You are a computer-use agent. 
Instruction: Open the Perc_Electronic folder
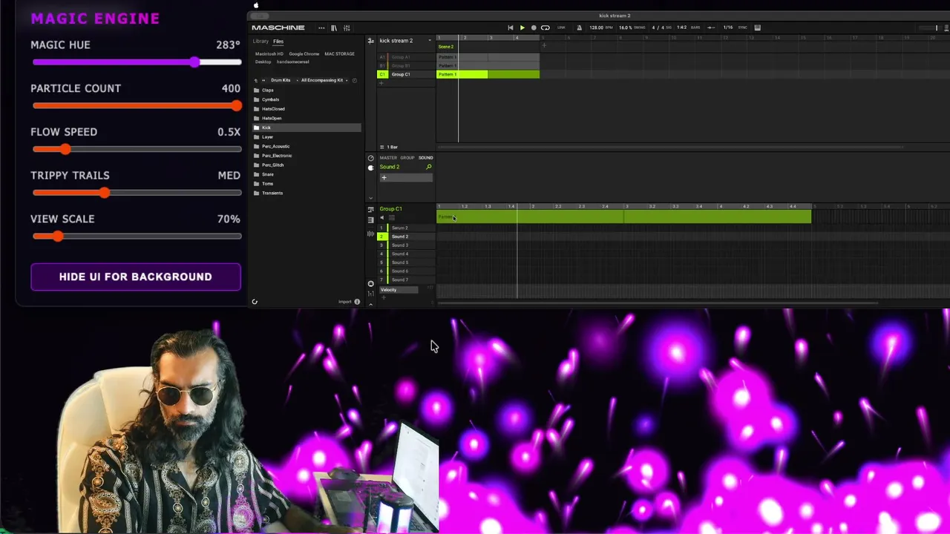point(307,156)
